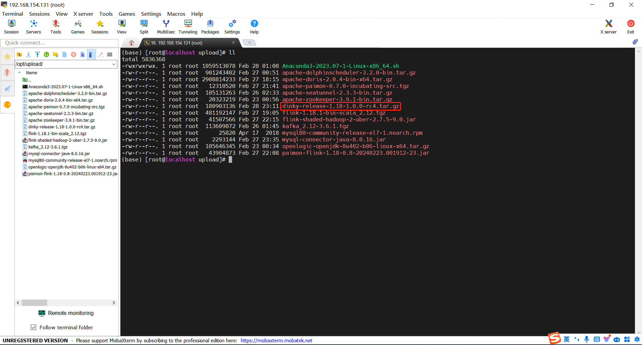
Task: Open the Games toolbar button
Action: (78, 27)
